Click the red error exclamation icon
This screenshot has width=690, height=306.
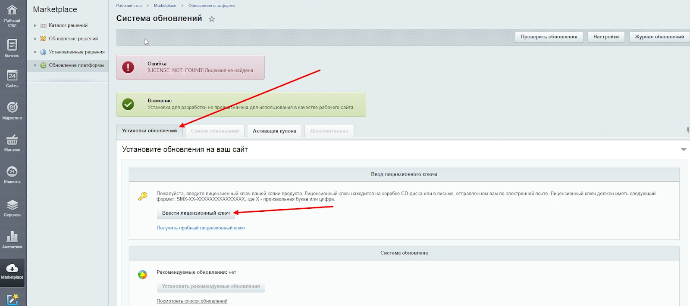pos(128,67)
